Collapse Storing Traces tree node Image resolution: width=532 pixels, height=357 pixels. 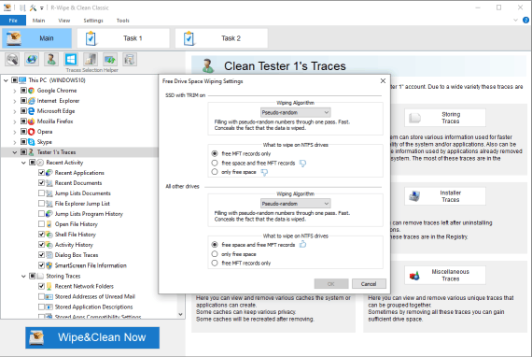click(23, 276)
